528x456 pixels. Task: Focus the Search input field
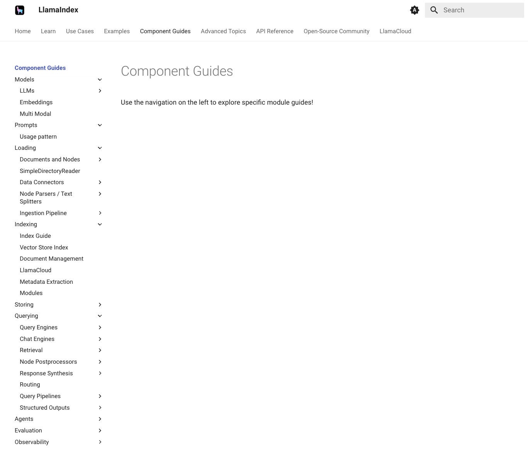click(474, 10)
